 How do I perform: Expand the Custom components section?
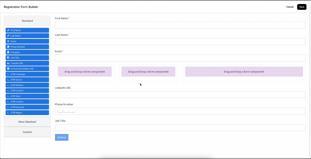(x=27, y=132)
